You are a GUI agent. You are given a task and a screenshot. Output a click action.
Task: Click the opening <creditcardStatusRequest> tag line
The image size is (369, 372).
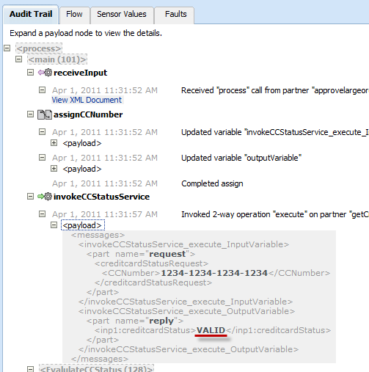[152, 263]
